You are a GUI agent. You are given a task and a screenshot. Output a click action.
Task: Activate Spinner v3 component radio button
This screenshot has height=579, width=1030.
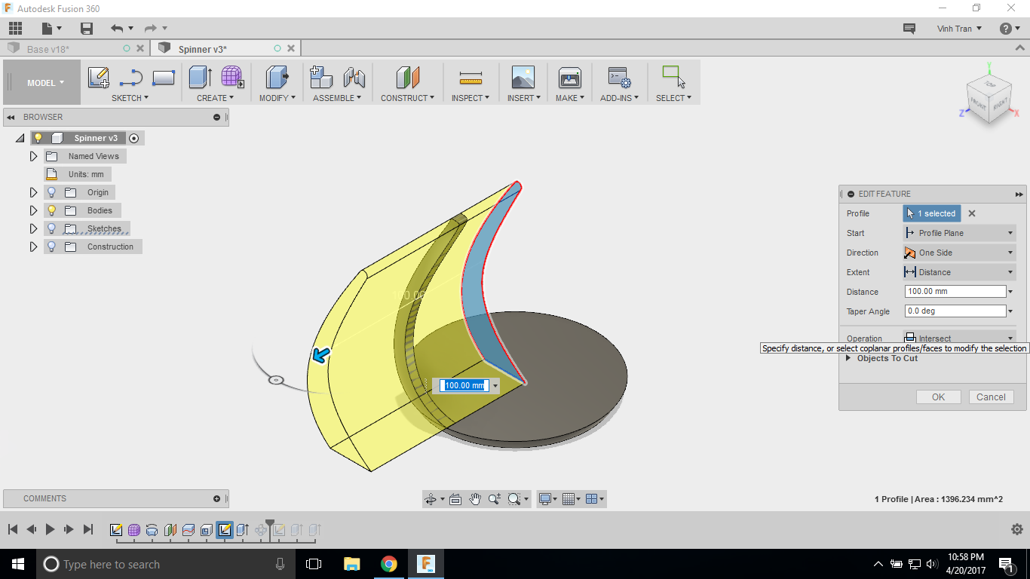tap(134, 138)
